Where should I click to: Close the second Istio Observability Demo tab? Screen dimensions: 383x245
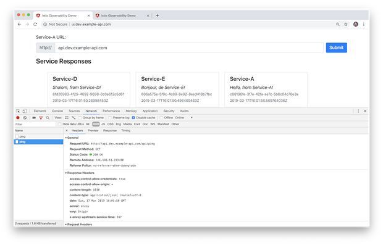coord(148,15)
